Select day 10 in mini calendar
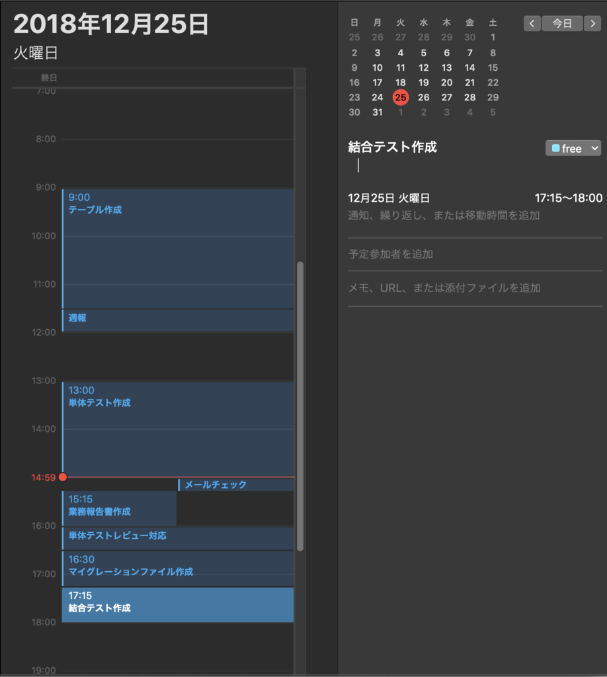This screenshot has height=677, width=607. (x=378, y=68)
